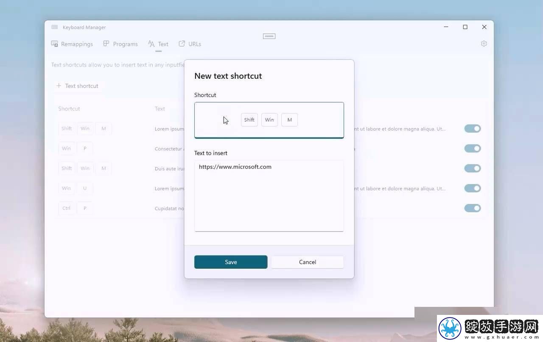Click the Text column header
543x342 pixels.
coord(160,109)
